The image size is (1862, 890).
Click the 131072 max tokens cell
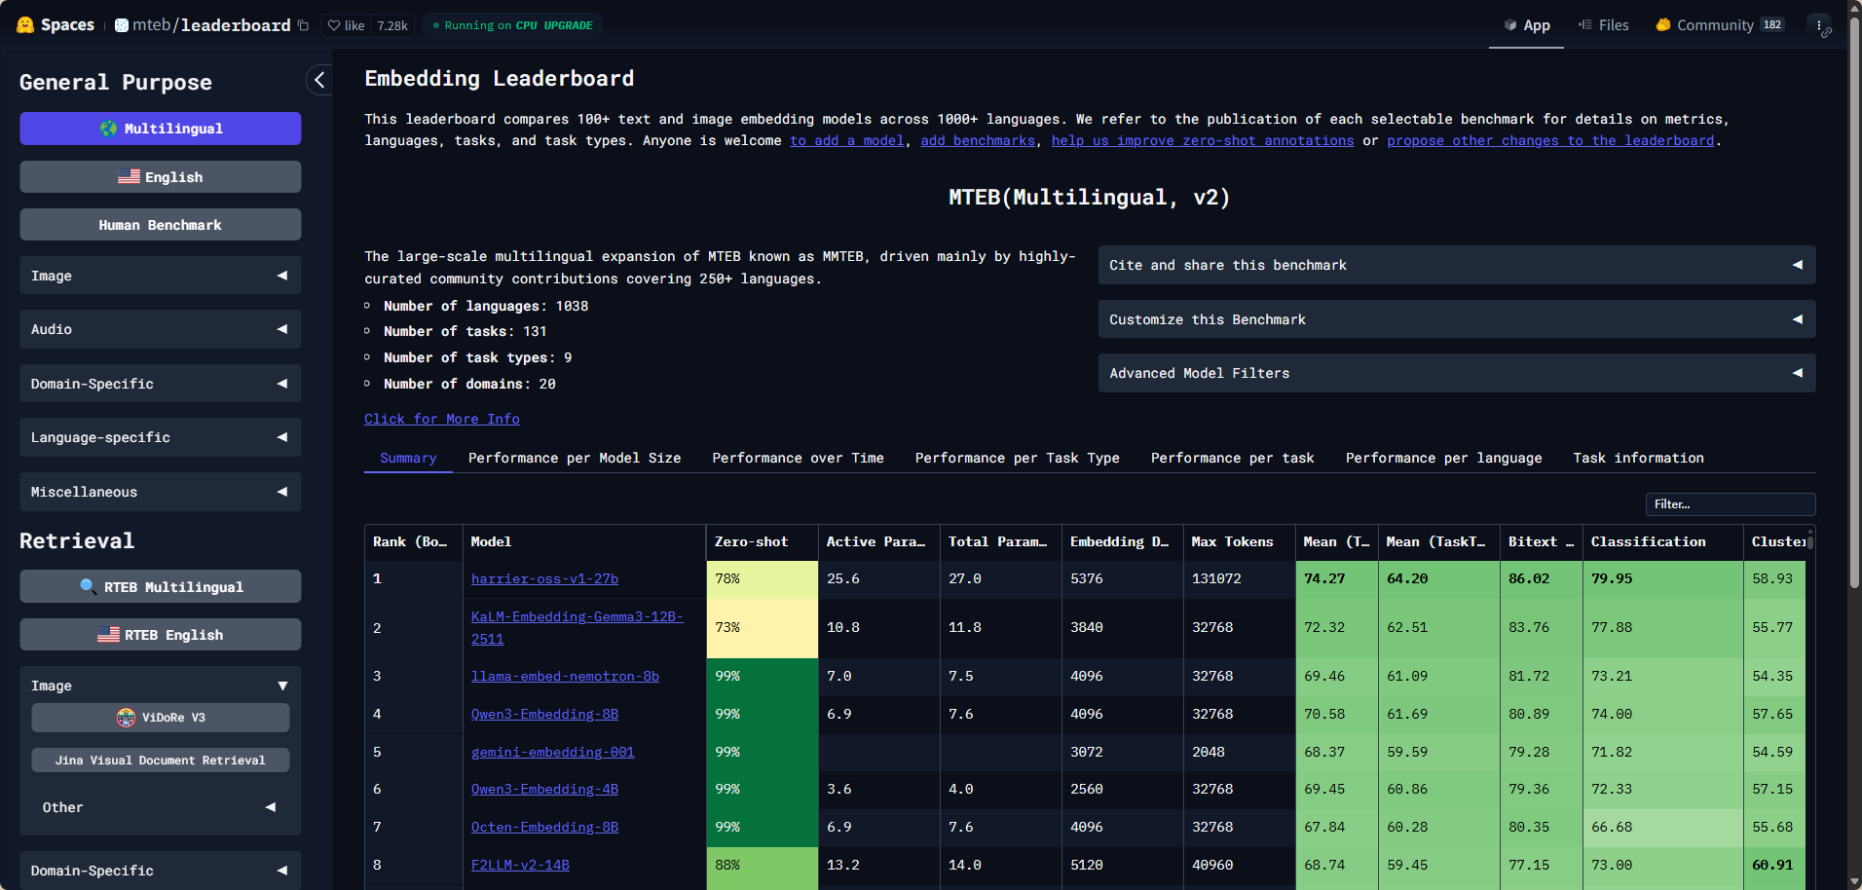(1240, 579)
